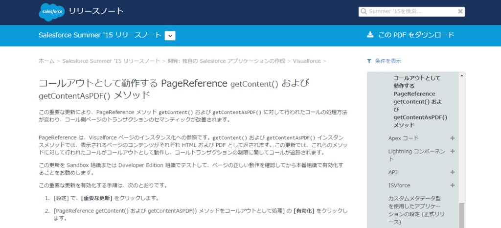Click the Salesforce cloud logo

click(x=52, y=12)
